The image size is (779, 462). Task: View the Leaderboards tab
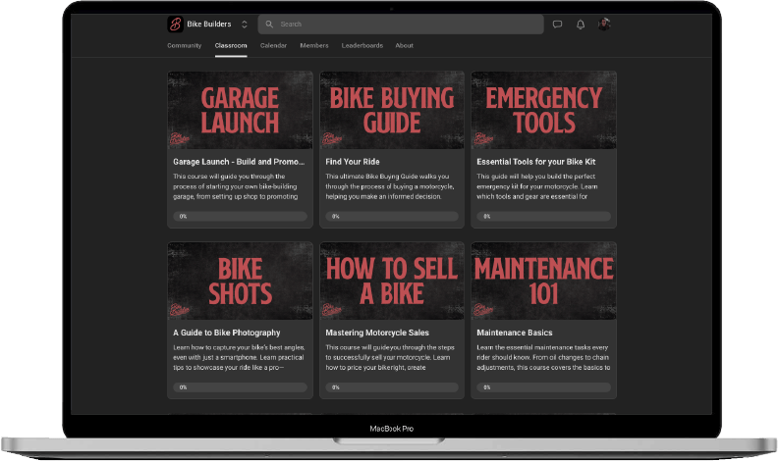[x=362, y=45]
